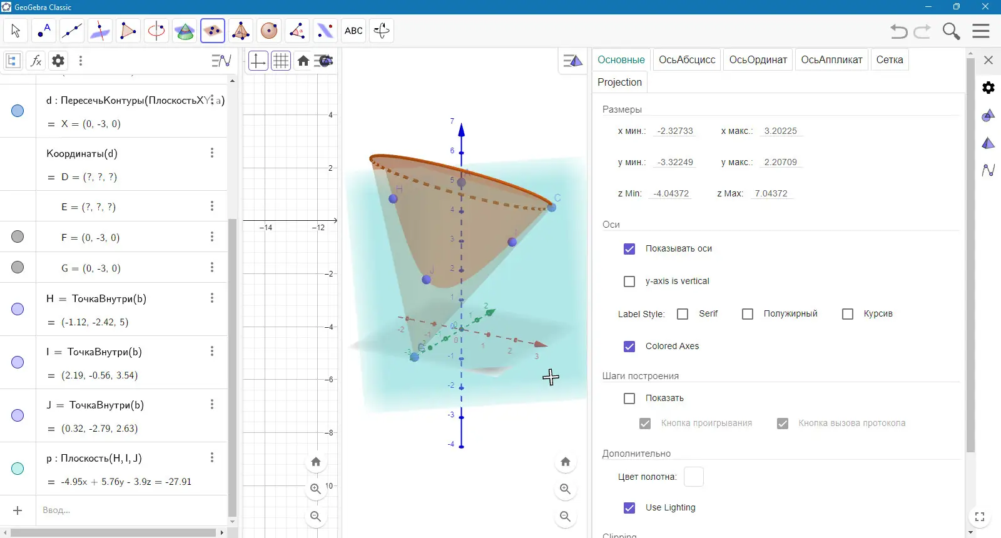The image size is (1001, 538).
Task: Select the ABC Text tool
Action: point(353,31)
